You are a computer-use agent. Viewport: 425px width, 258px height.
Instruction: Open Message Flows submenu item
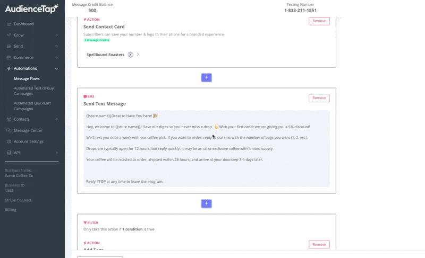(27, 78)
